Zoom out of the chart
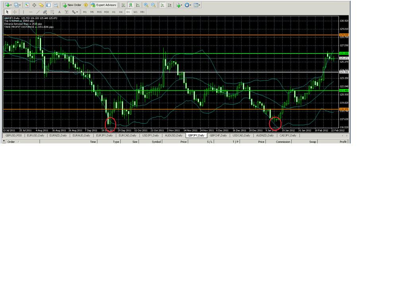This screenshot has width=407, height=305. [153, 5]
